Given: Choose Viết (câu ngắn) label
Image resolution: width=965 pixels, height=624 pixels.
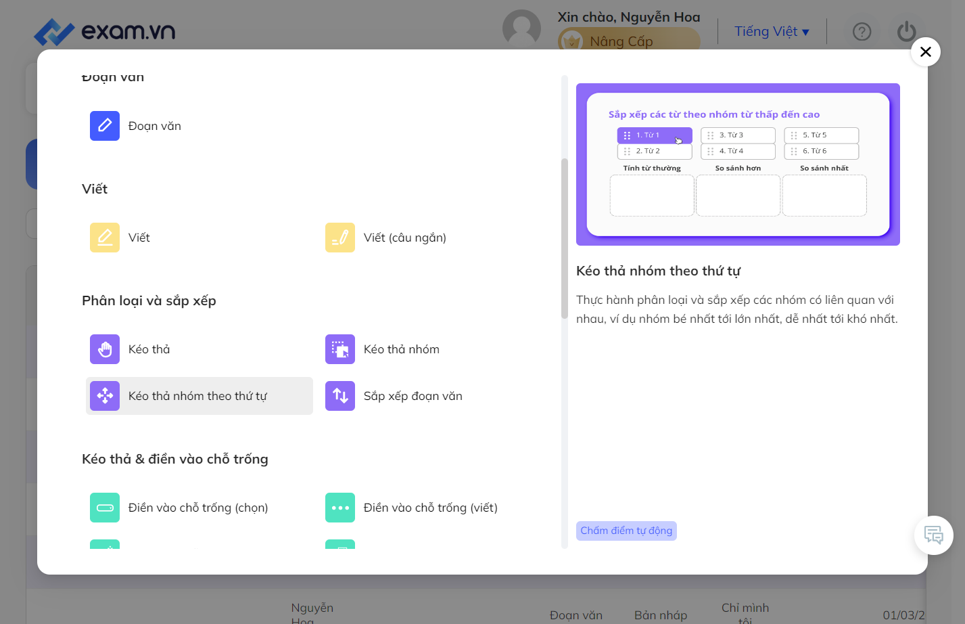Looking at the screenshot, I should [405, 238].
